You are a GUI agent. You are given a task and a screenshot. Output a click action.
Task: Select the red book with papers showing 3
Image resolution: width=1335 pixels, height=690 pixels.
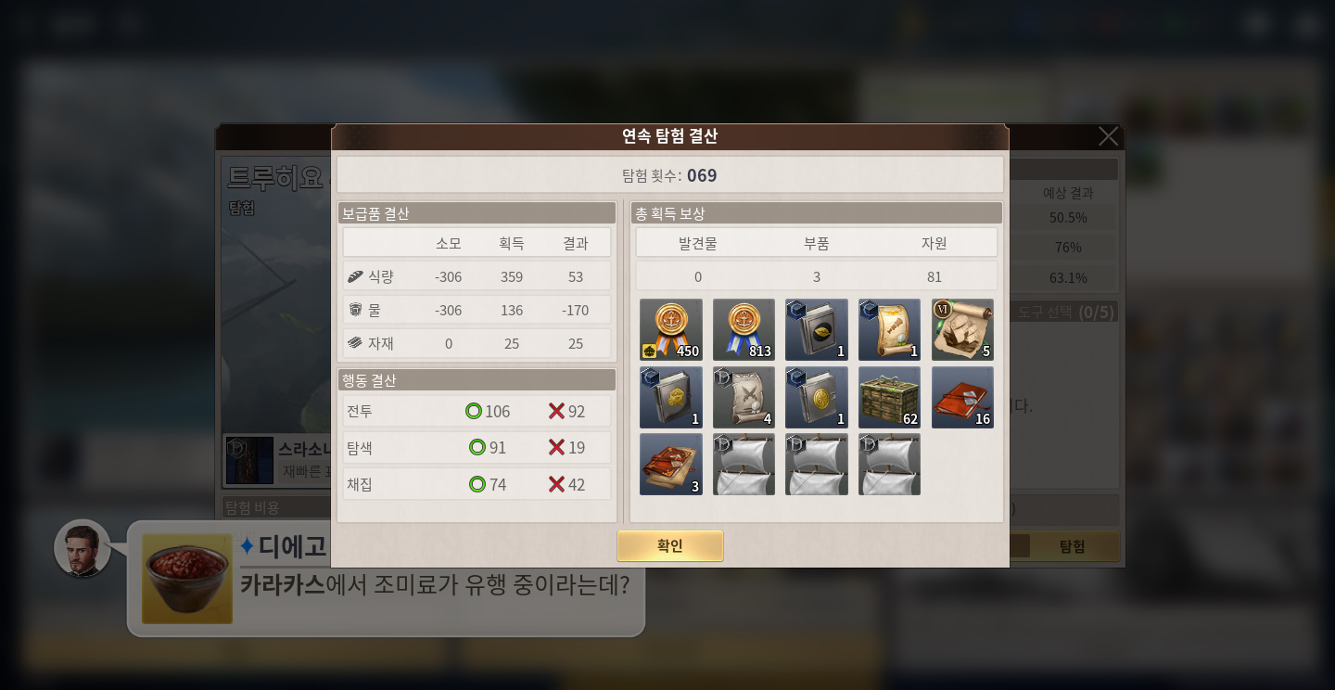(x=671, y=464)
